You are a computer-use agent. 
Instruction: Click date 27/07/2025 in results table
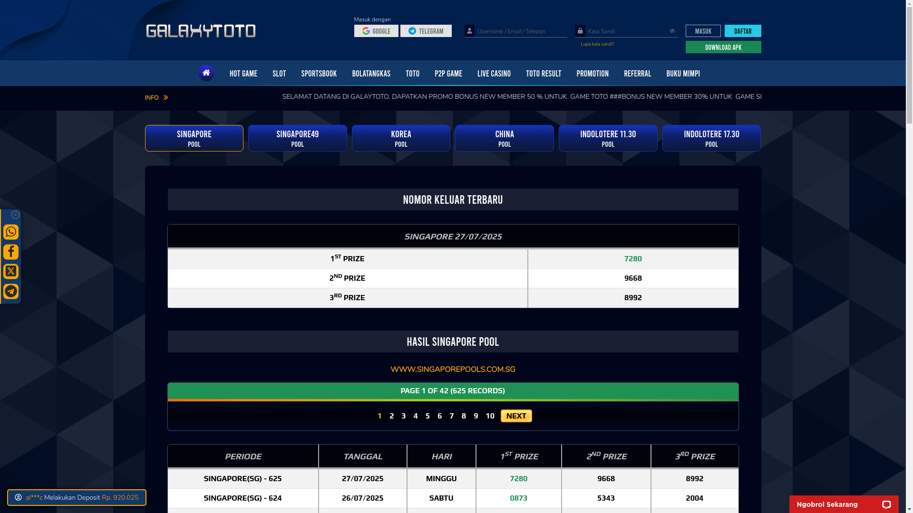coord(363,479)
